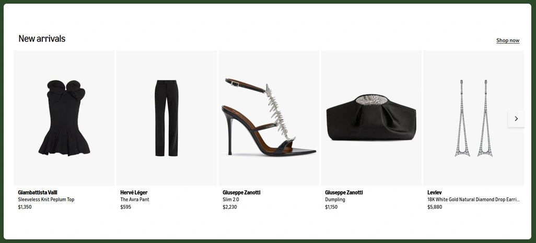Click the Leviev brand name

tap(435, 192)
